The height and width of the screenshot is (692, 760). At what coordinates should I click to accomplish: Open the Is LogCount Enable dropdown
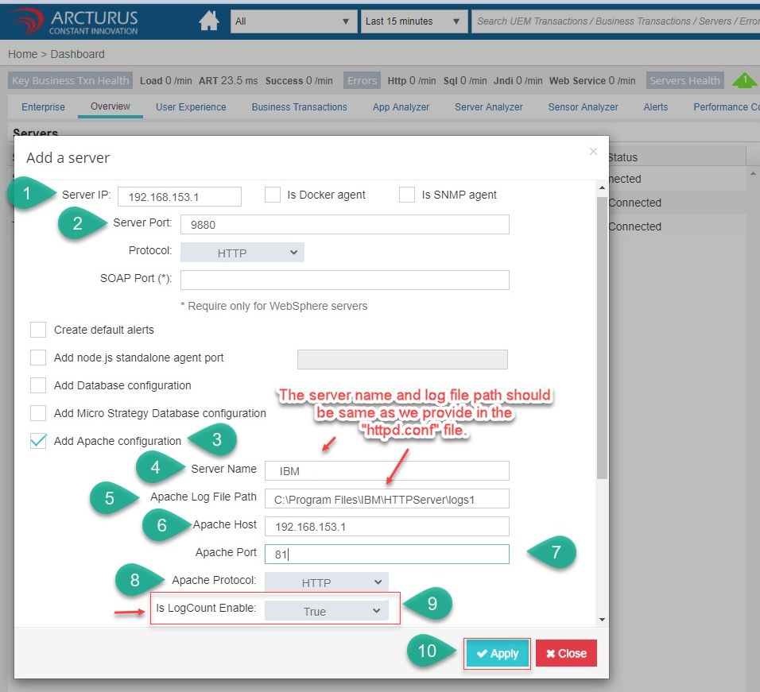pos(327,611)
